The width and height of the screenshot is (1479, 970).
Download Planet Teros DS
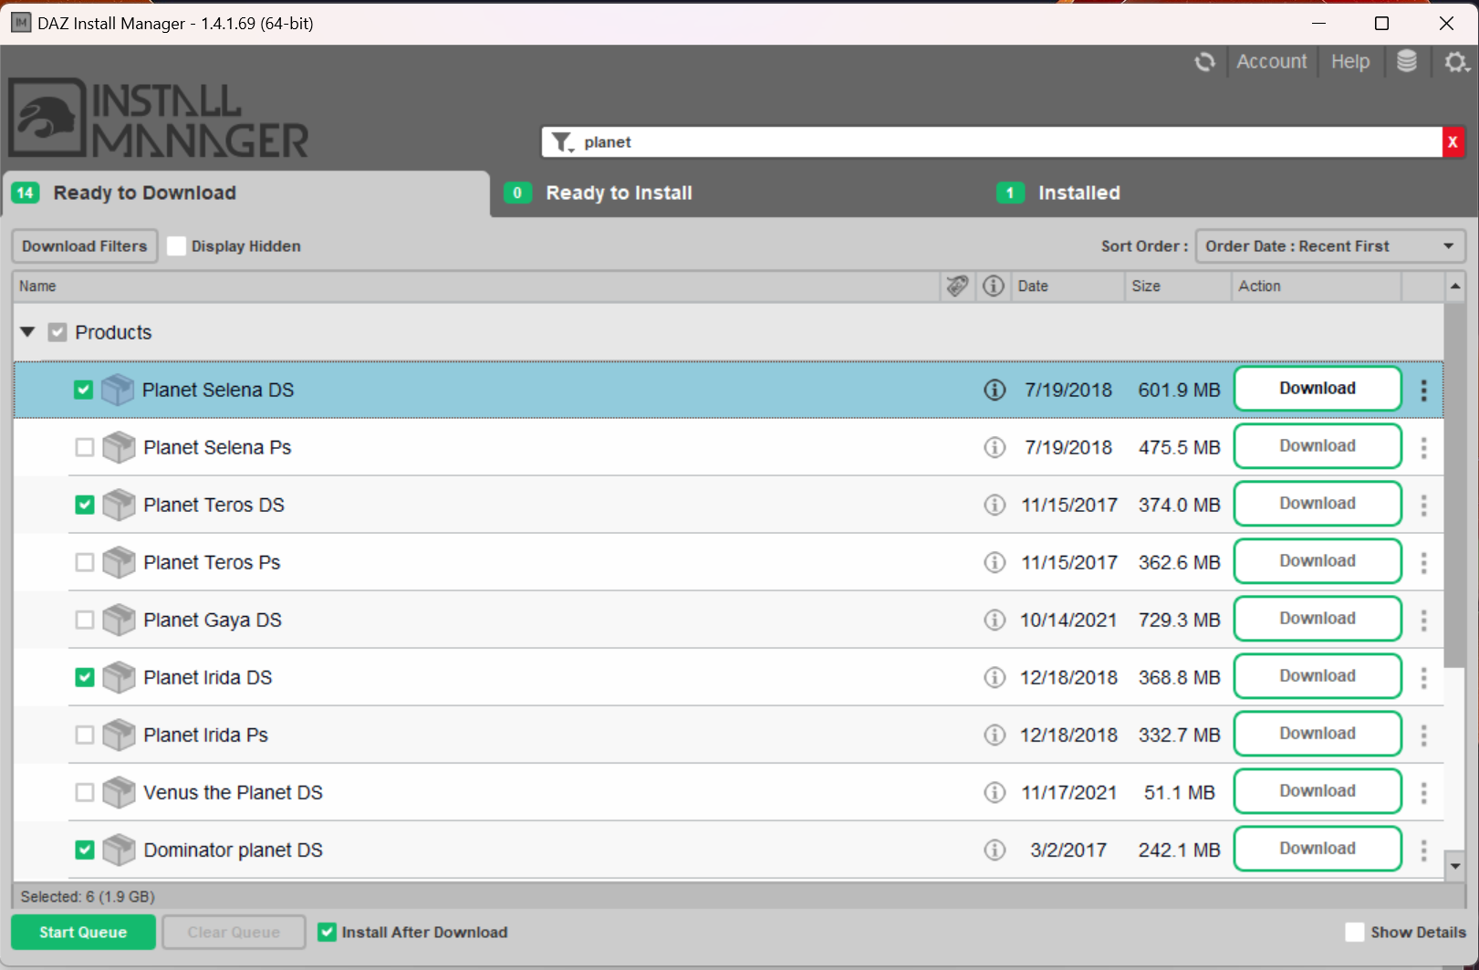[1318, 504]
